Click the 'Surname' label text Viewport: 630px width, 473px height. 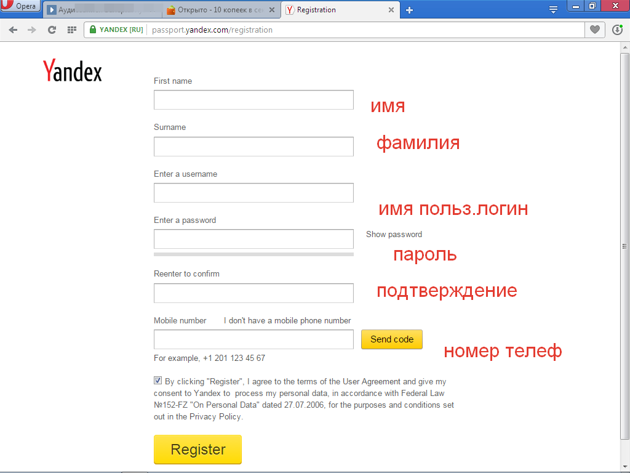pos(170,127)
